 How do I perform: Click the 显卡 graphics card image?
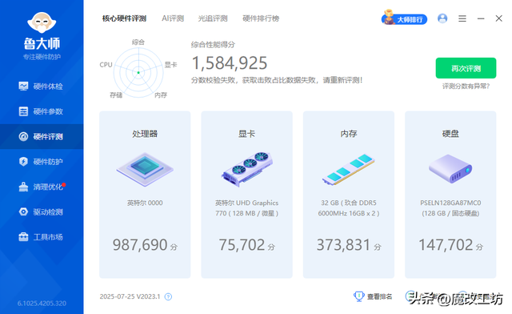[247, 169]
